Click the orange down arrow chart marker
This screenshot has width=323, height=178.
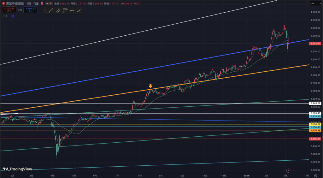pos(150,86)
